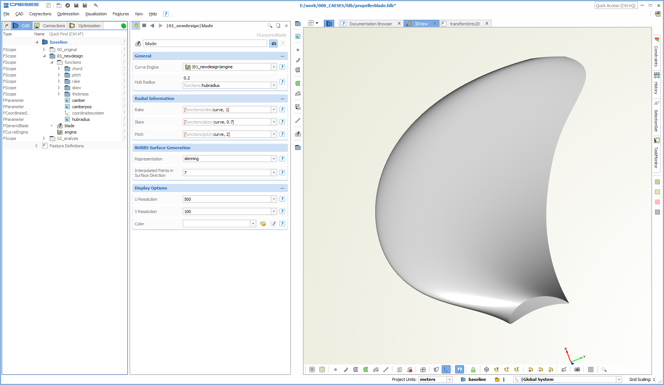Click the point filter icon in left vertical toolbar

298,50
